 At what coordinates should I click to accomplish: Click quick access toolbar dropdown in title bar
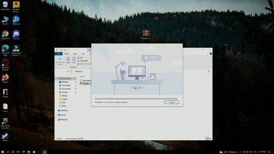[67, 50]
